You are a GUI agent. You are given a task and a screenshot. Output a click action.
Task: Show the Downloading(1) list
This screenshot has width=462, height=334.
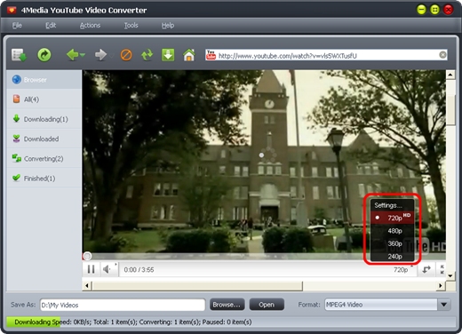coord(44,119)
